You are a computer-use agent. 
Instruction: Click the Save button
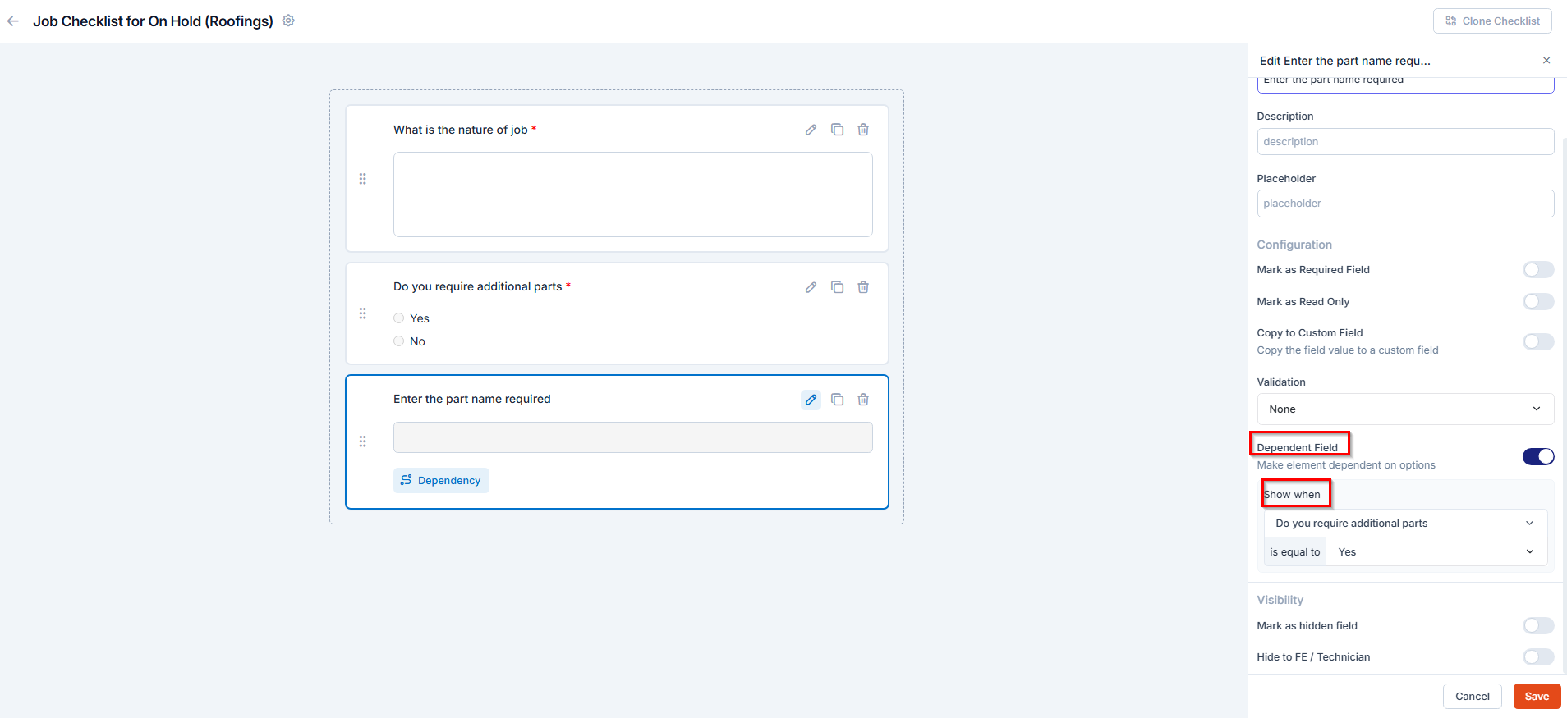click(1537, 697)
